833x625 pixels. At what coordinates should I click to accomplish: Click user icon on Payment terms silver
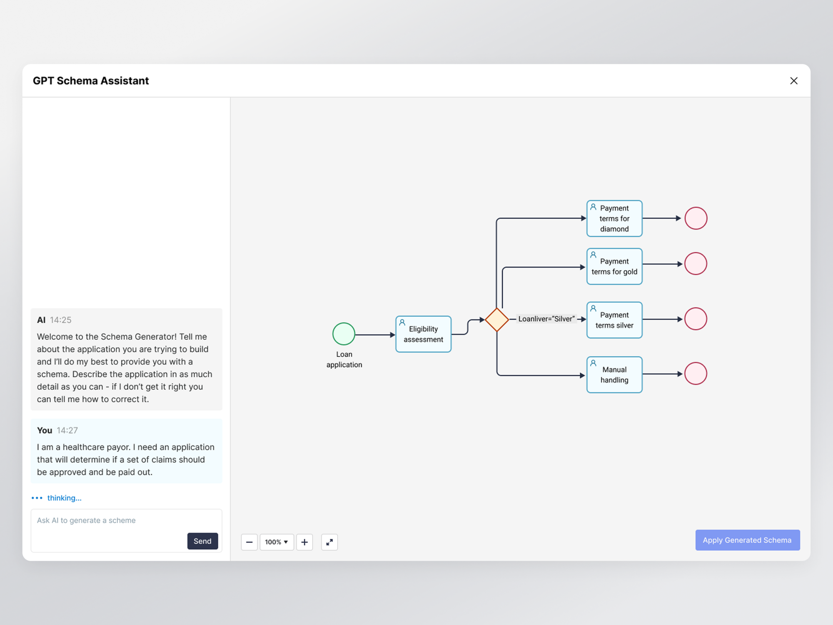tap(593, 308)
